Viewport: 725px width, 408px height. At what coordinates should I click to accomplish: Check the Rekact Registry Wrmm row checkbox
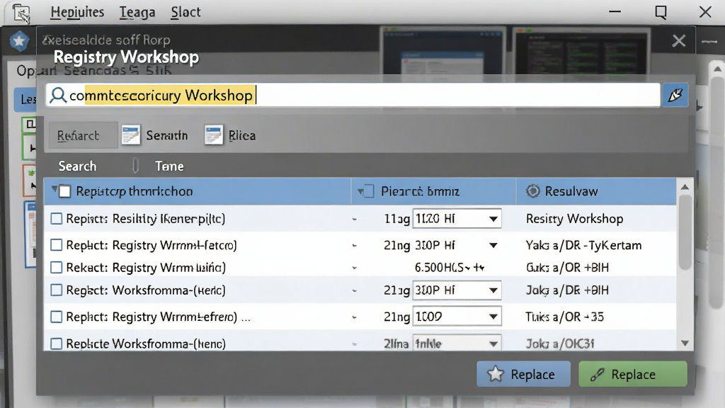click(x=57, y=267)
